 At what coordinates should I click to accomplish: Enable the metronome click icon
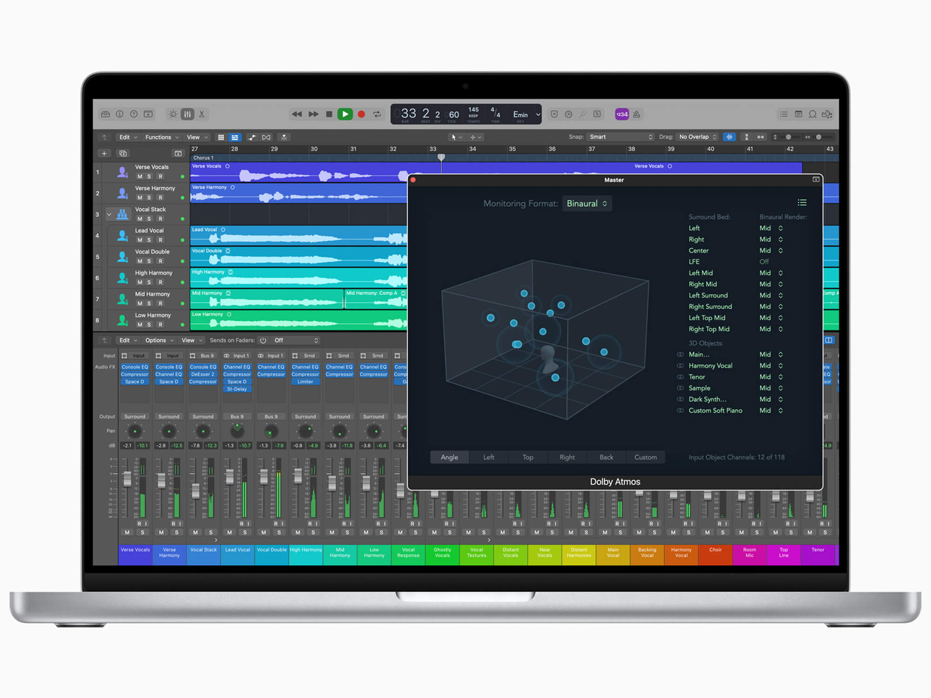[637, 114]
